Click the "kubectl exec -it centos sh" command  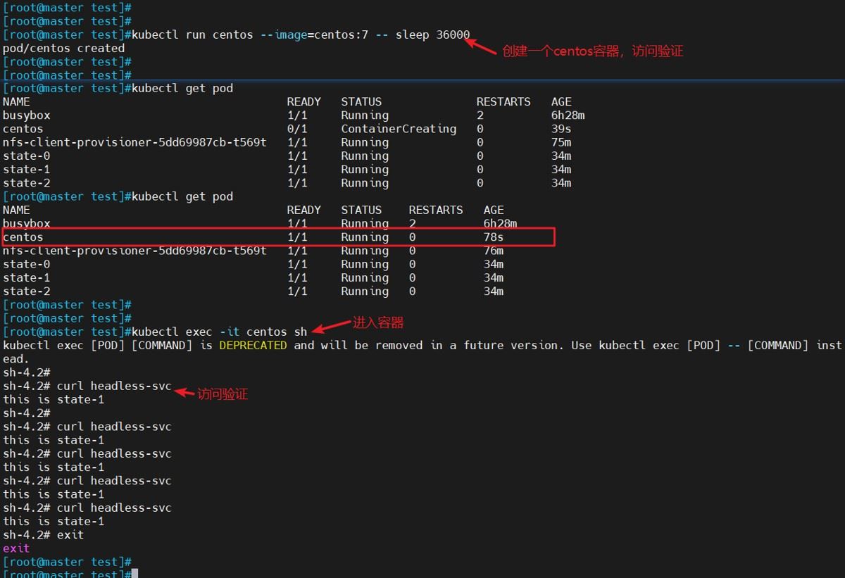pos(220,332)
